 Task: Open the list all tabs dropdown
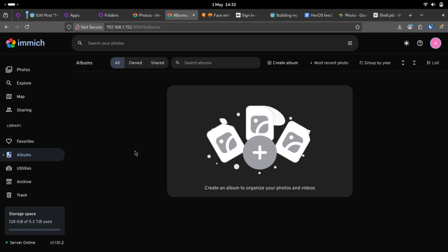pos(421,15)
